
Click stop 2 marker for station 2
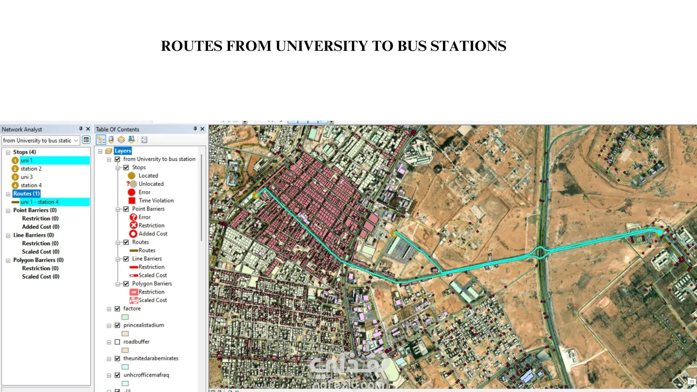pos(15,169)
